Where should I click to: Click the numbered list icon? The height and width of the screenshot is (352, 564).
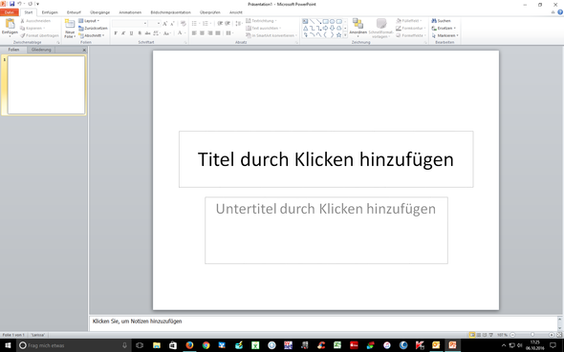206,23
